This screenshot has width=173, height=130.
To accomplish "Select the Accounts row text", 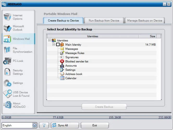I will pyautogui.click(x=71, y=66).
